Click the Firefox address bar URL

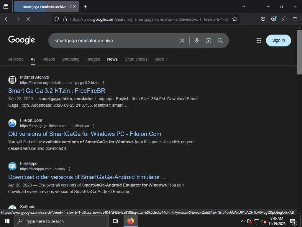coord(150,19)
